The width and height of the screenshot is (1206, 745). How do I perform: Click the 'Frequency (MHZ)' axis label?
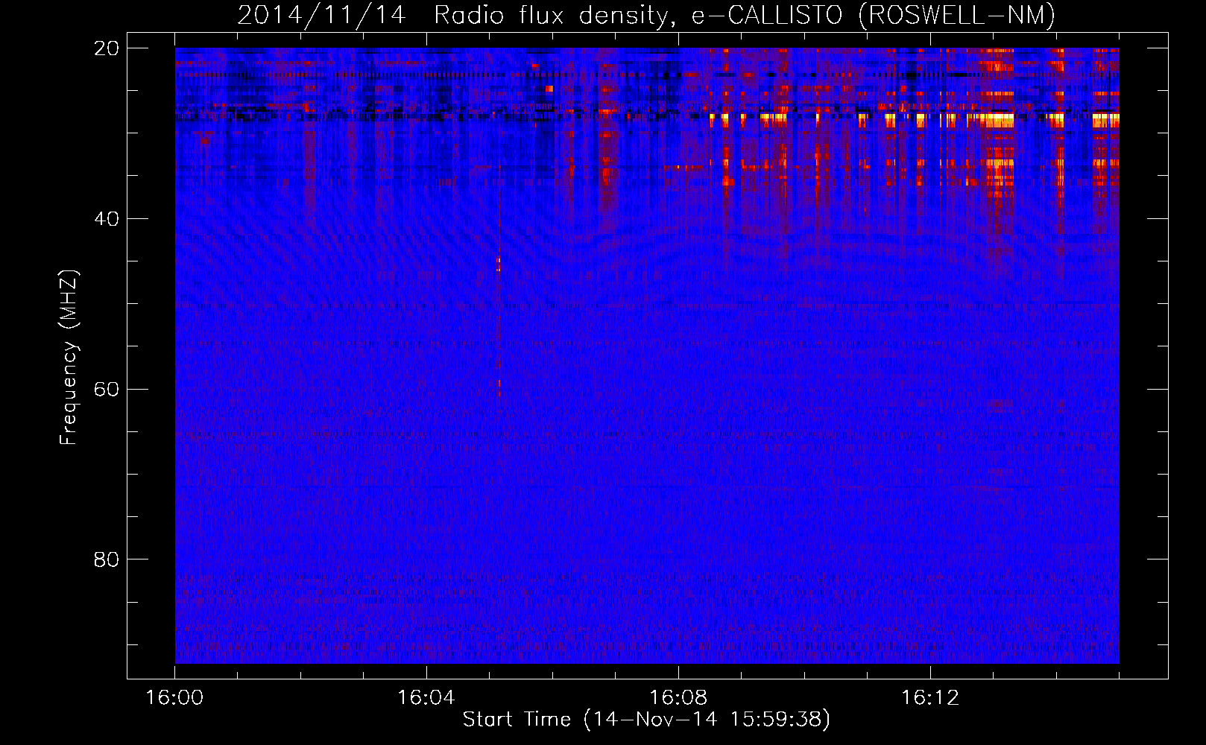pyautogui.click(x=69, y=358)
